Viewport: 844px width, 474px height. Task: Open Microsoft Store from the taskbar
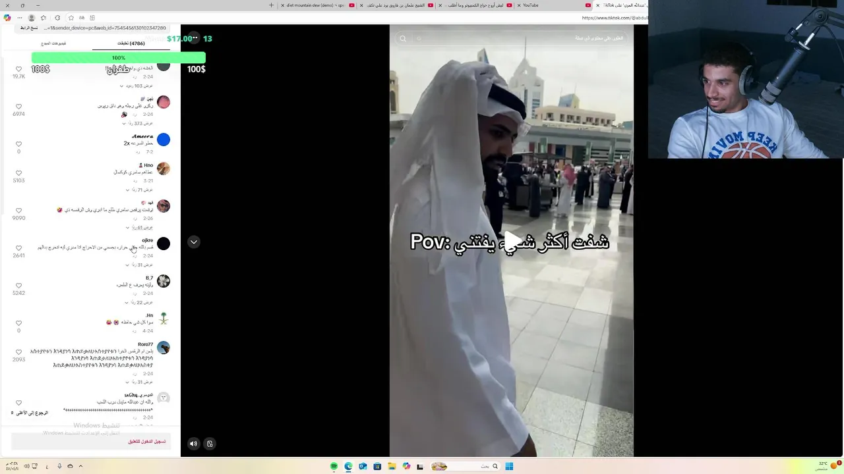click(x=377, y=466)
